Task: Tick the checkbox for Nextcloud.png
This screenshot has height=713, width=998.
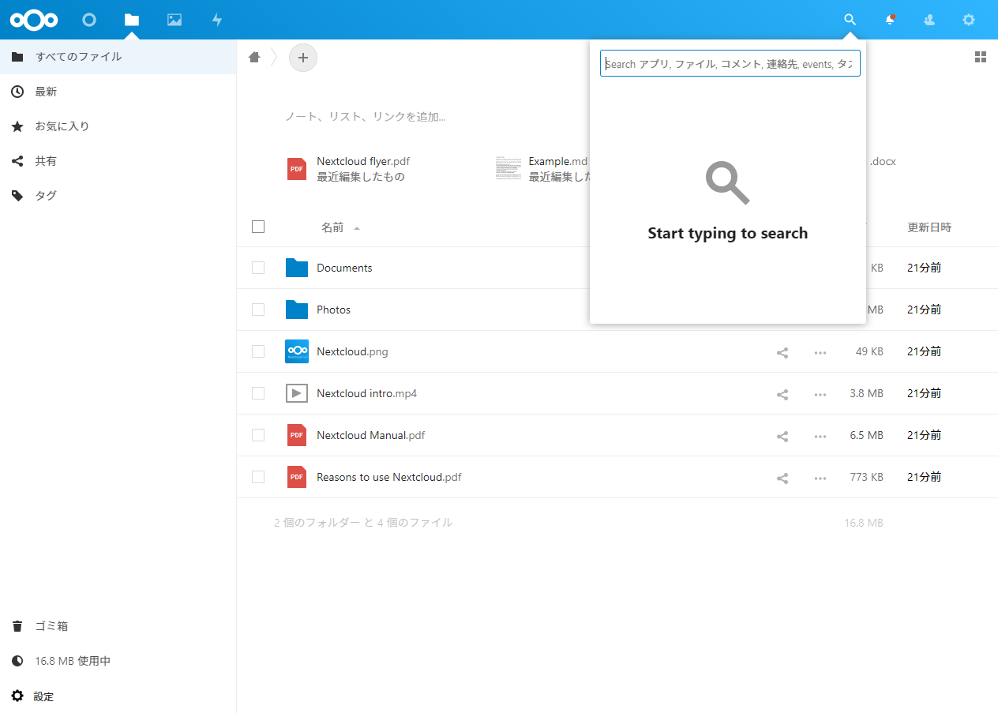Action: 258,351
